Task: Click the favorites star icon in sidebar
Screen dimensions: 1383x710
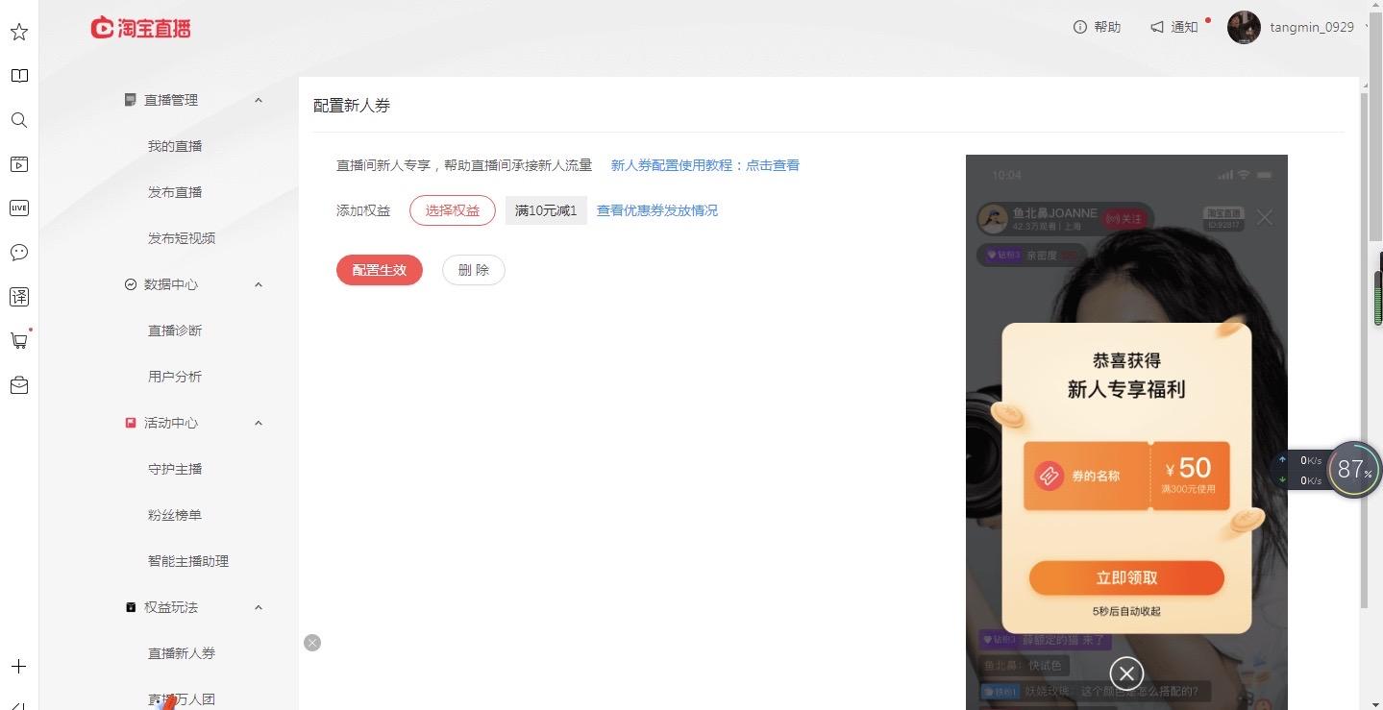Action: (19, 32)
